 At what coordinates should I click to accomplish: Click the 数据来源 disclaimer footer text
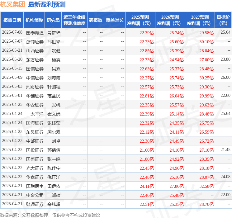coord(50,215)
